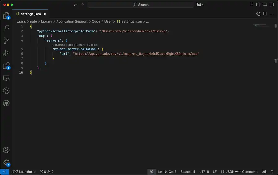The image size is (278, 175).
Task: Click the minimap on the editor's right edge
Action: (x=261, y=25)
